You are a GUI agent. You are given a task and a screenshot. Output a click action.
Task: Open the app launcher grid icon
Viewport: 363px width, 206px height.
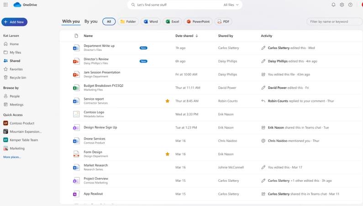point(5,5)
